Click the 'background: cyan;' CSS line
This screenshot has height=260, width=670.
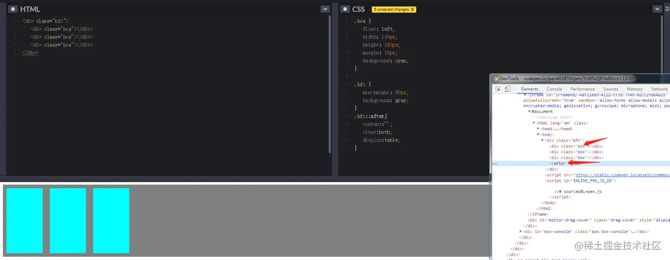(x=385, y=61)
